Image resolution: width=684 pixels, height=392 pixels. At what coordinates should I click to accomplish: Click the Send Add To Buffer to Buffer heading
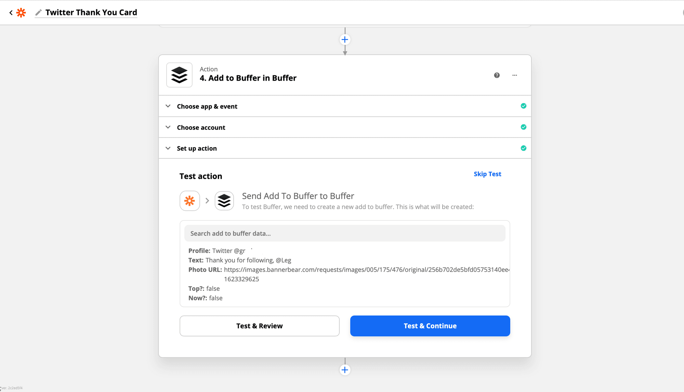click(x=298, y=196)
